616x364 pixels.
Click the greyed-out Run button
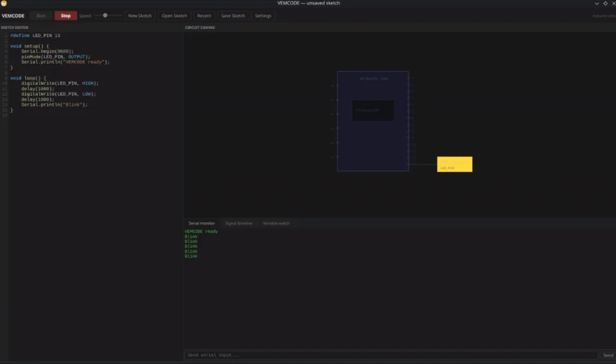41,16
